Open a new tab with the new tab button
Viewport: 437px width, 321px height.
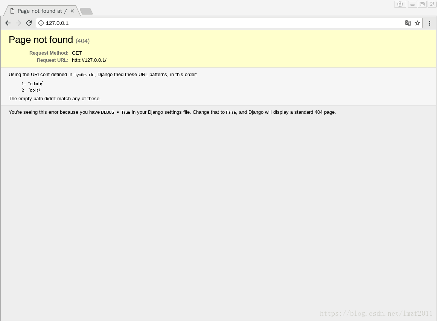[x=86, y=11]
